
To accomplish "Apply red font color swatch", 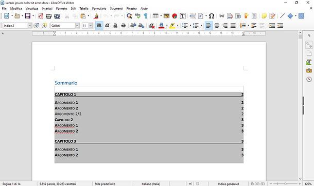I will click(162, 26).
